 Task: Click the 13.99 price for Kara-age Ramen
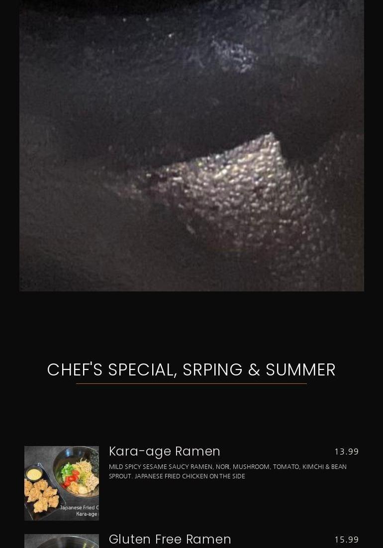[347, 452]
